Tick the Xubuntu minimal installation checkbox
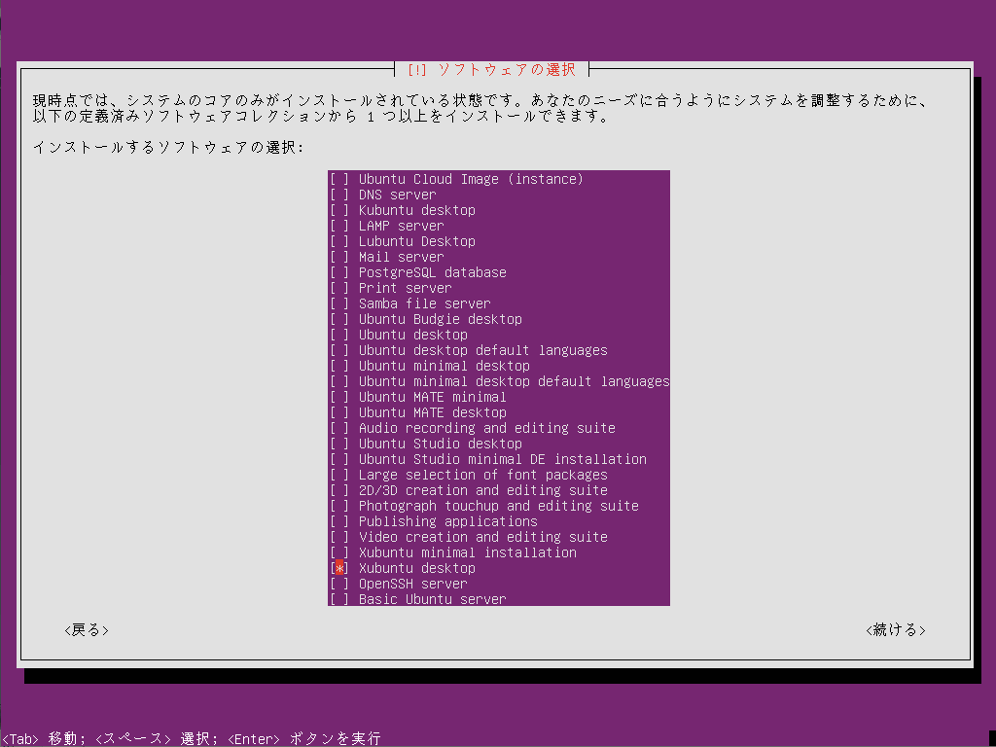 coord(339,552)
